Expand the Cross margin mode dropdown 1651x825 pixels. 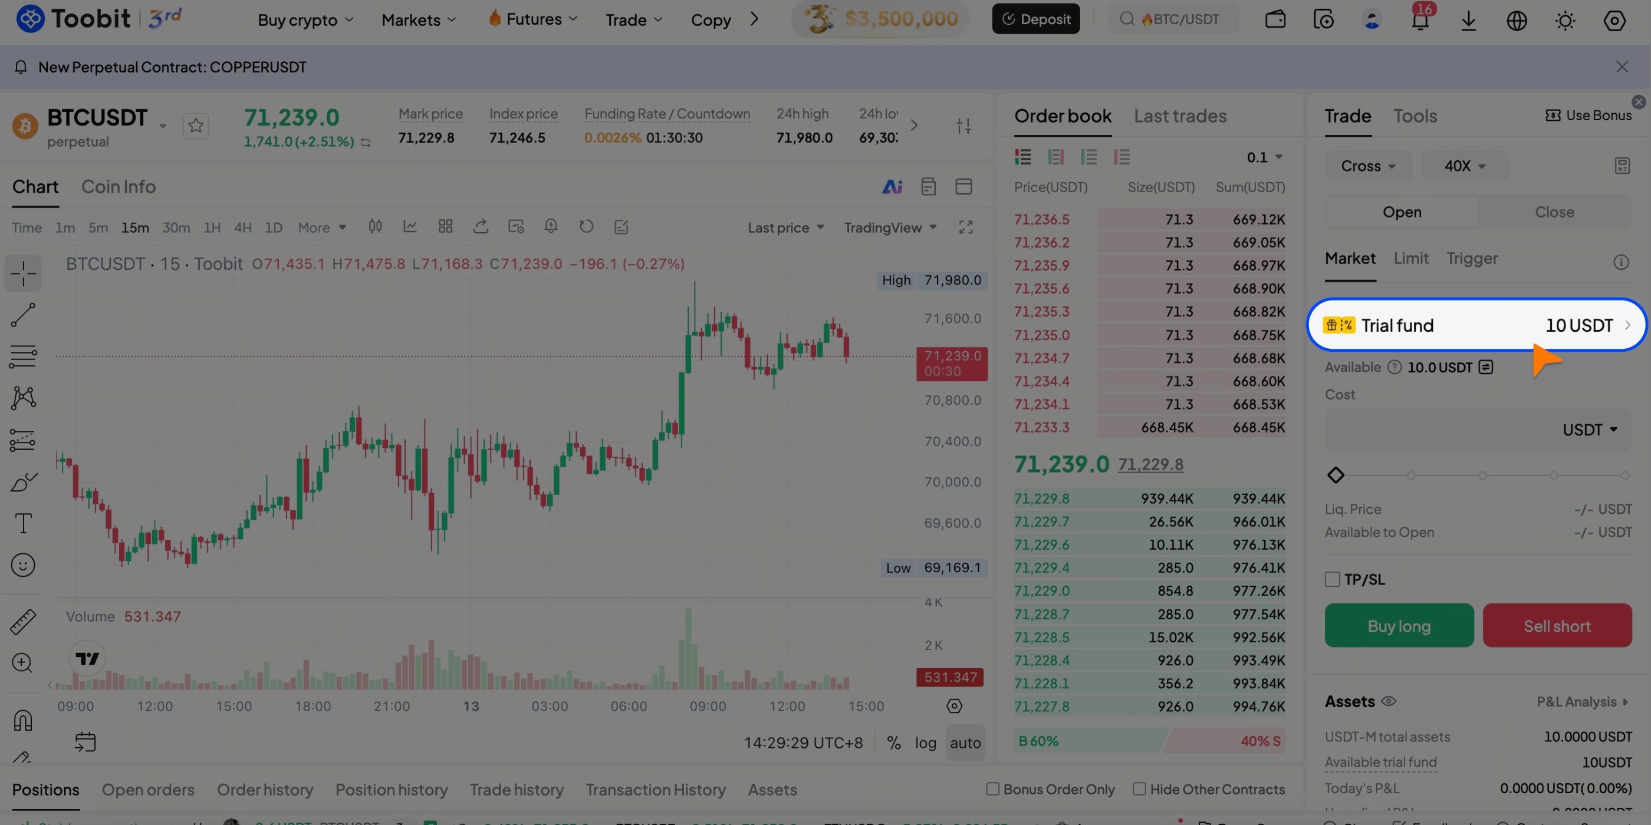(x=1368, y=166)
